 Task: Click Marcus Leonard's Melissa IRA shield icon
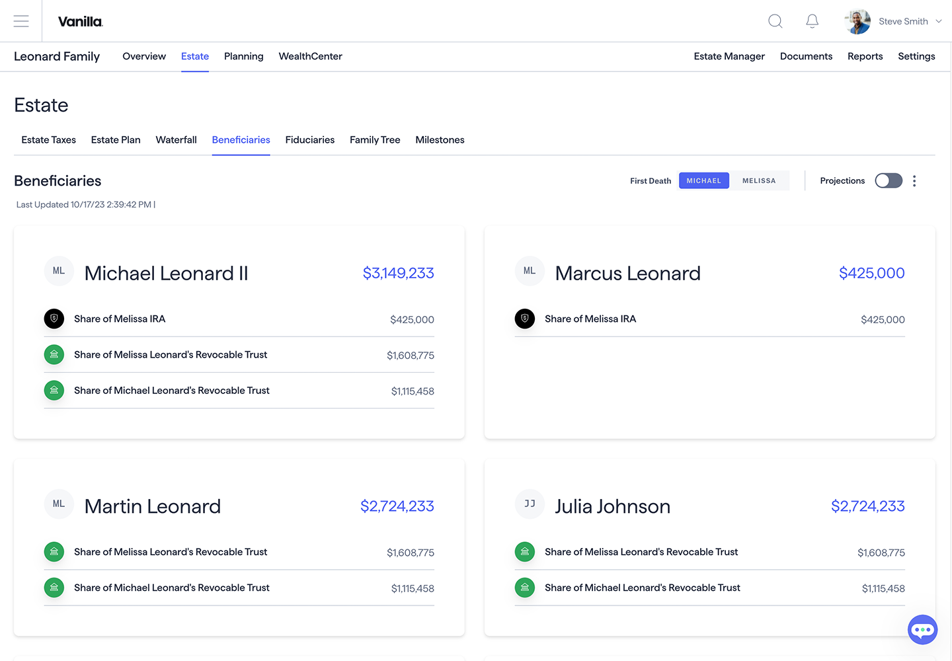tap(525, 319)
